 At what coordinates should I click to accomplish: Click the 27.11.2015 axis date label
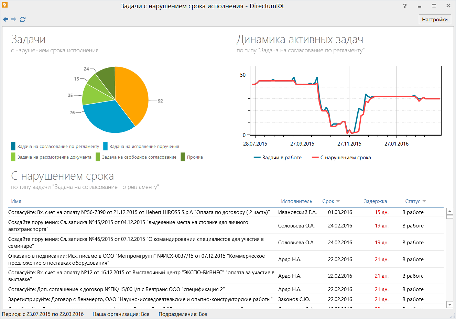[x=349, y=144]
